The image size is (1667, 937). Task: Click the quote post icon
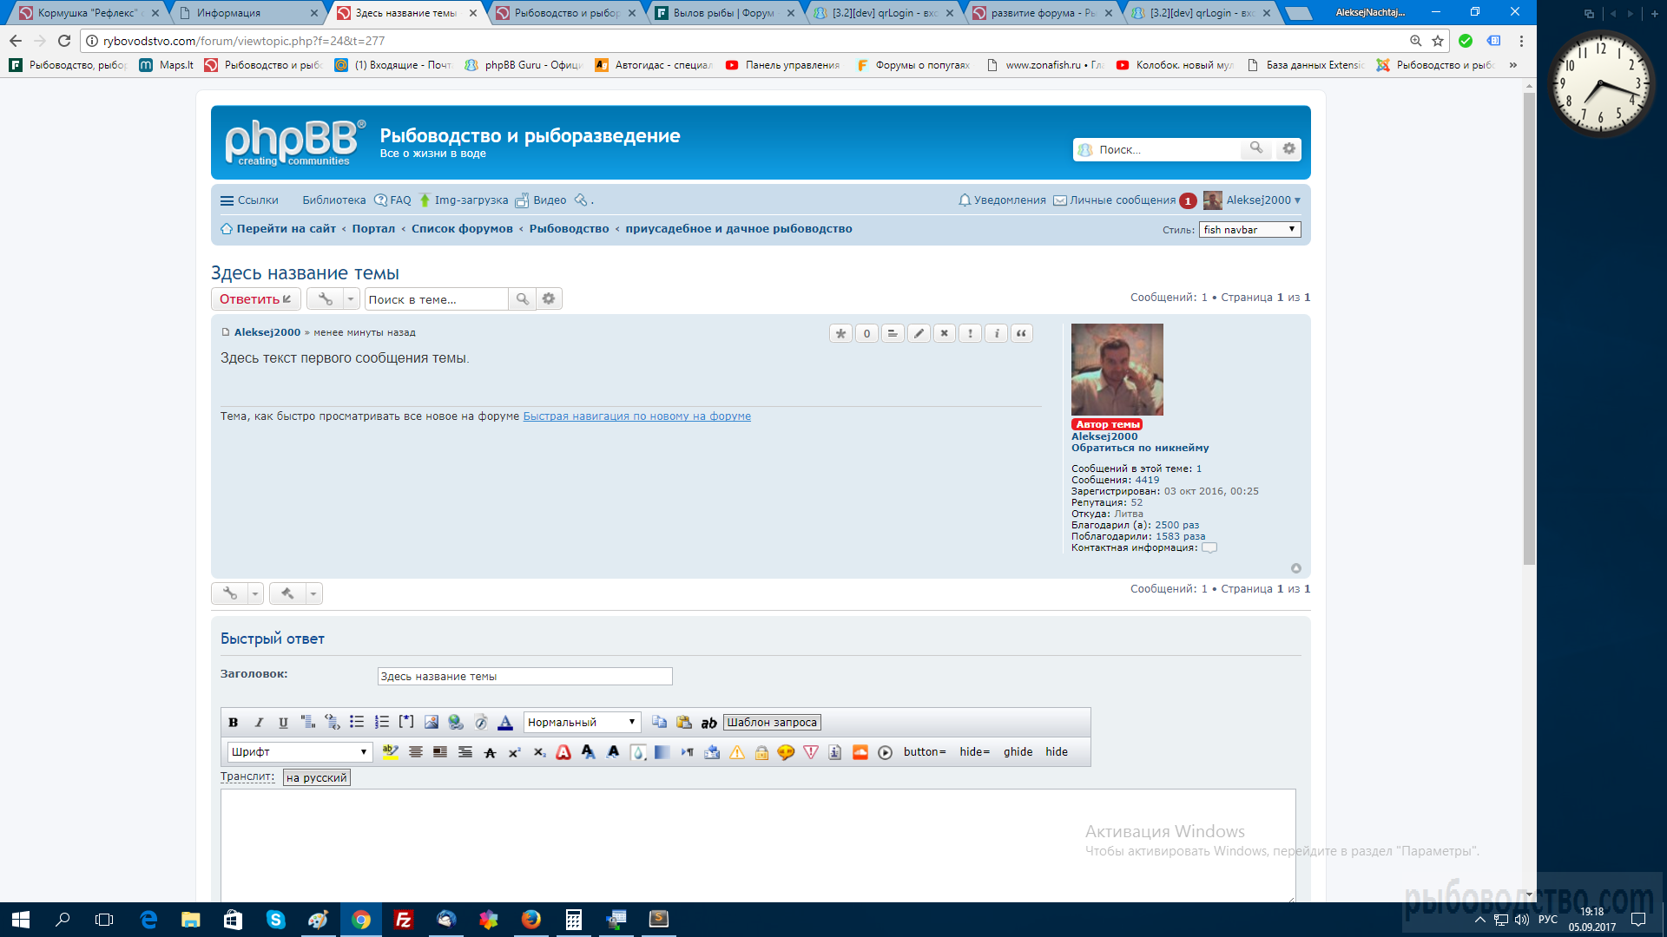1022,333
